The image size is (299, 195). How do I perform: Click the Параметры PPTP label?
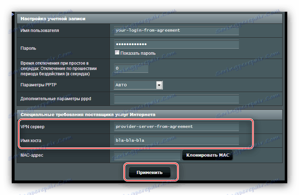tap(38, 85)
